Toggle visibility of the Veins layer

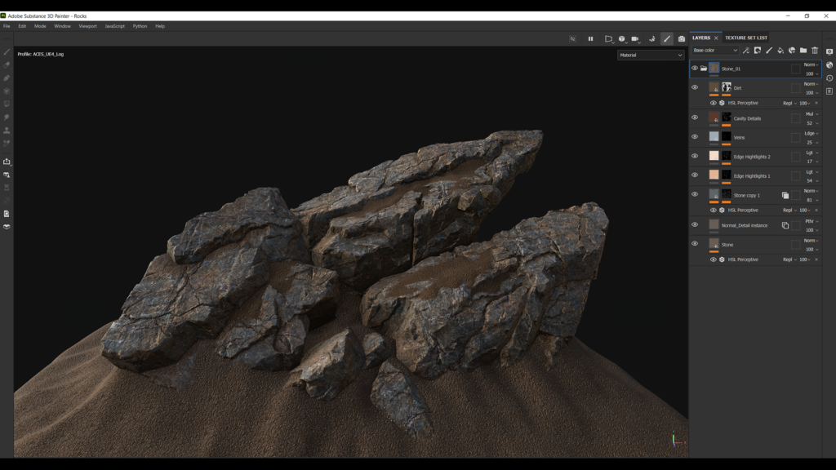pos(695,136)
